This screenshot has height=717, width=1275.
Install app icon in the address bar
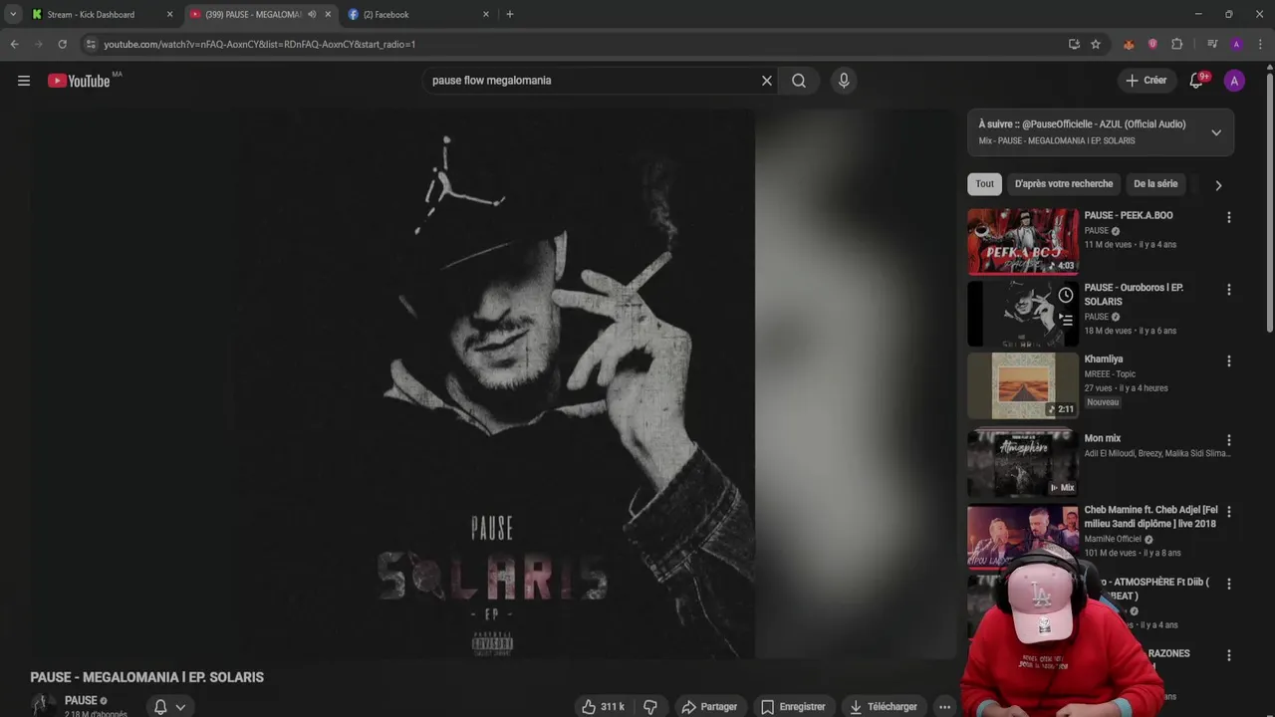click(x=1074, y=44)
